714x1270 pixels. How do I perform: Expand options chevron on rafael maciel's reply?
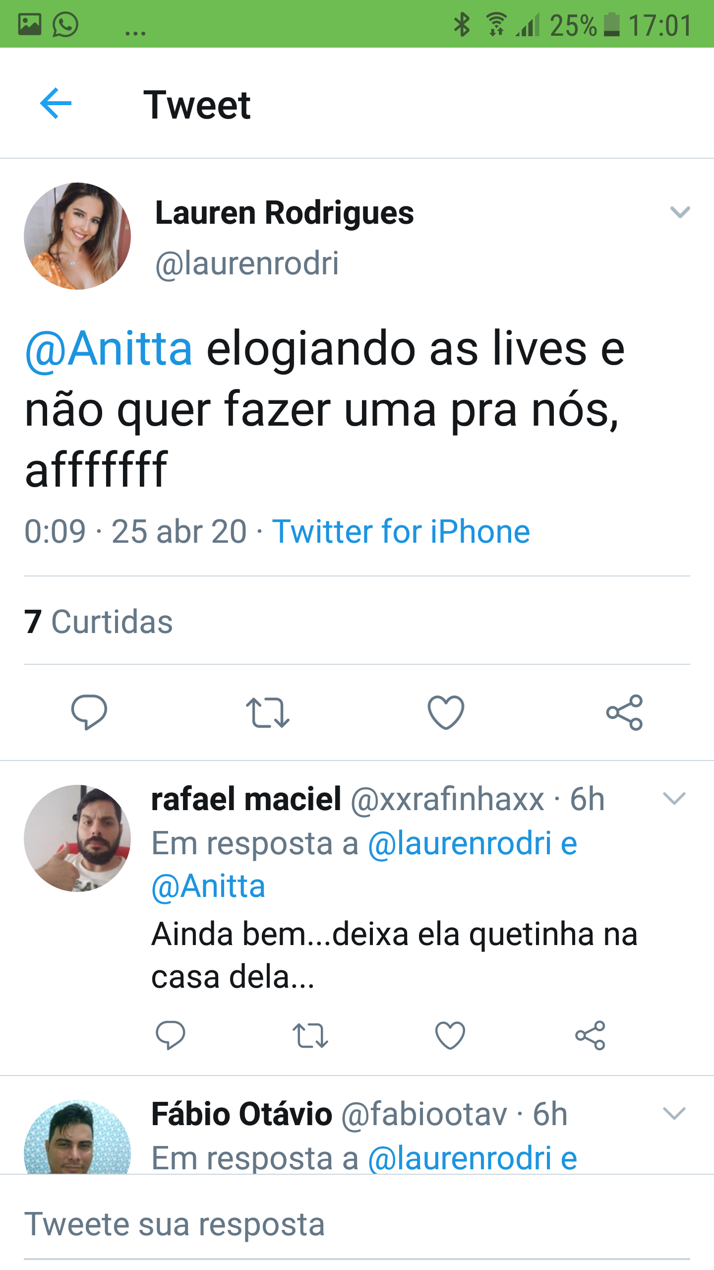coord(674,799)
